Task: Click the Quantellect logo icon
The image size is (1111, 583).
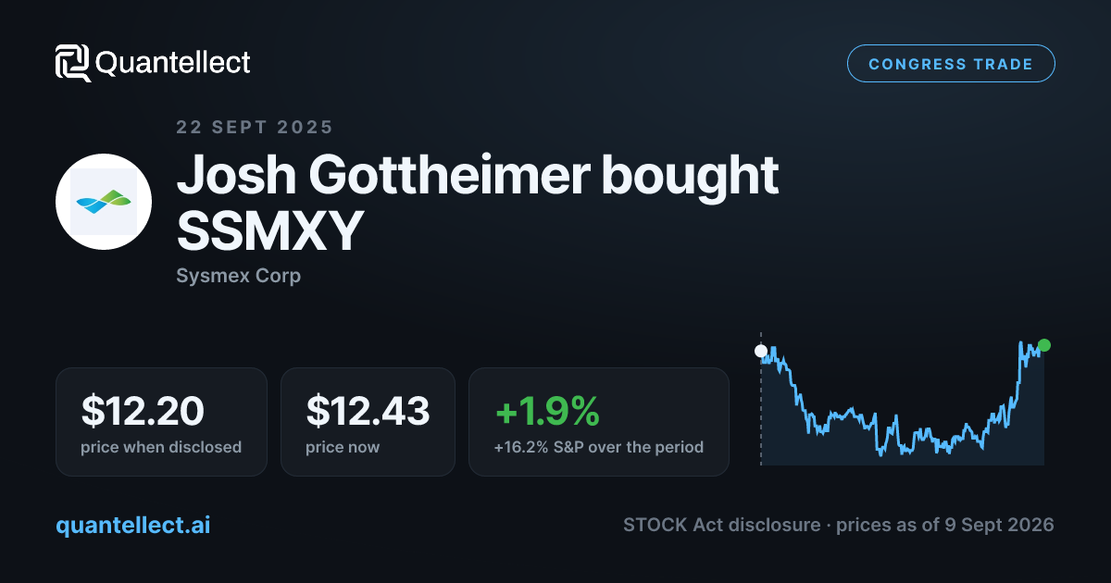Action: (x=72, y=63)
